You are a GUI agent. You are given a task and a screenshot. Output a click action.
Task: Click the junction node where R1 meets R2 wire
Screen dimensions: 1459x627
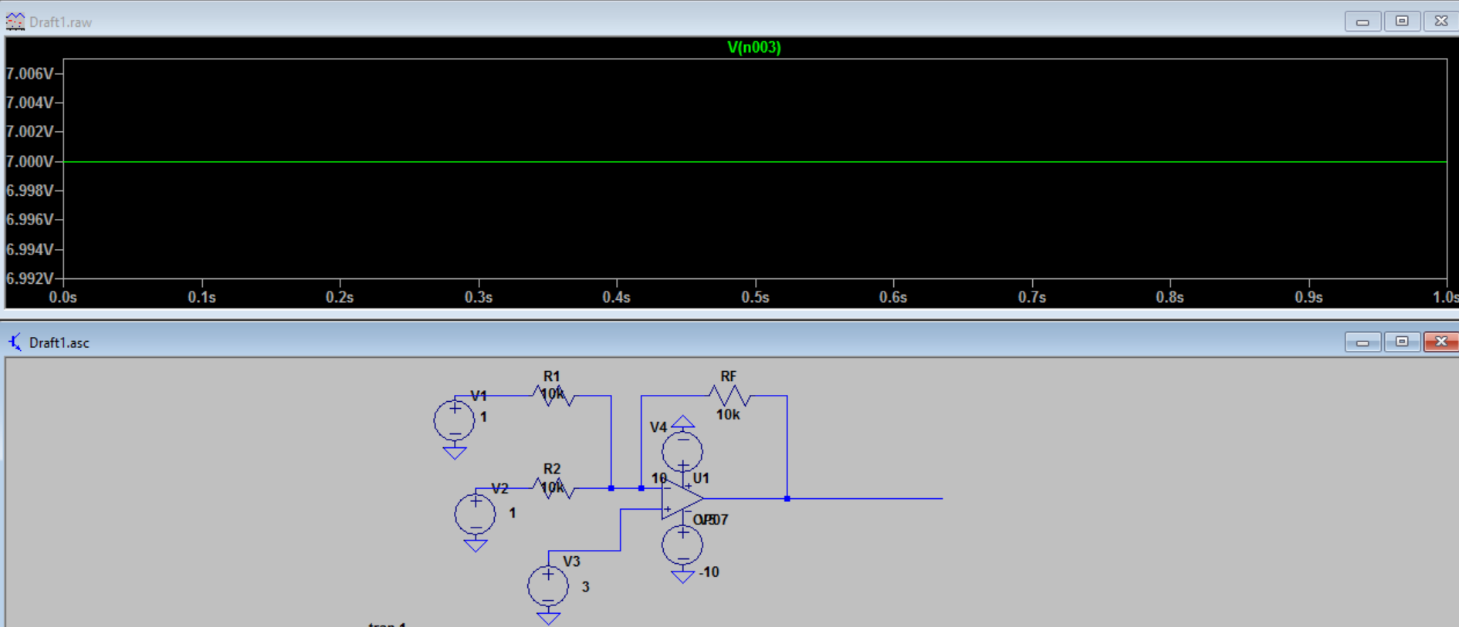[x=611, y=488]
